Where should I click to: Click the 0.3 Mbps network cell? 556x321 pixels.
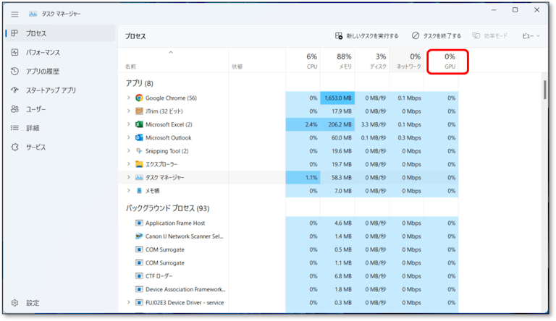click(406, 138)
